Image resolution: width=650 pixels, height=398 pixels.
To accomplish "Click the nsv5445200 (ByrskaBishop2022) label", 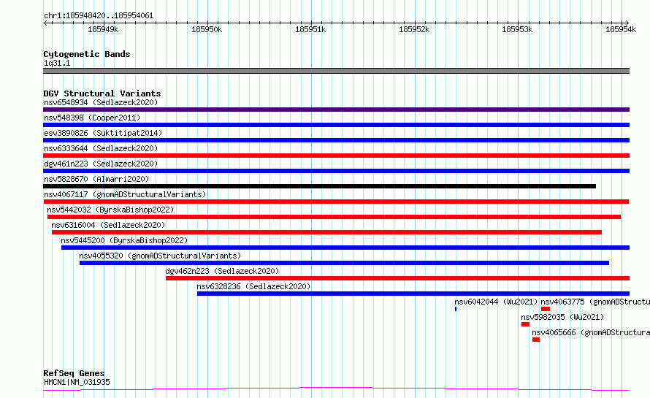I will pyautogui.click(x=124, y=240).
